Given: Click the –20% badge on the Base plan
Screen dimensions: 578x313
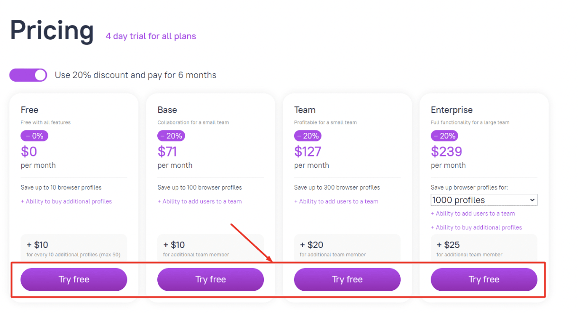Looking at the screenshot, I should tap(171, 136).
